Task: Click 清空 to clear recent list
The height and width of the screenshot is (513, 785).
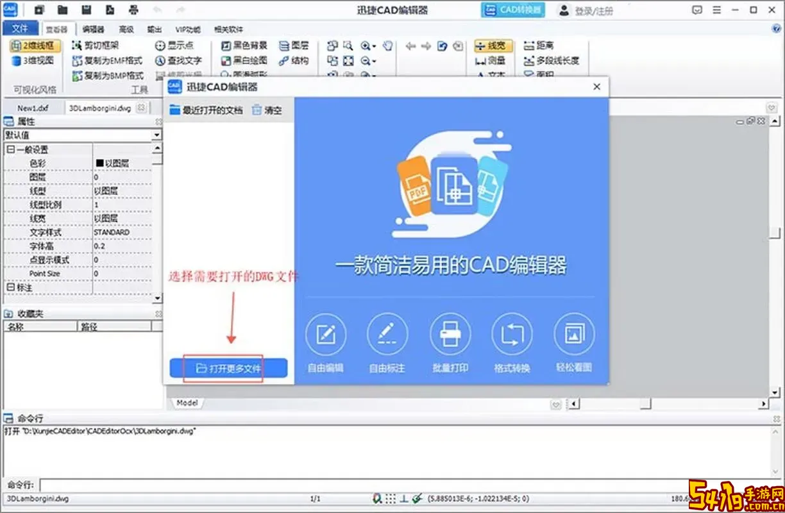Action: pos(267,110)
